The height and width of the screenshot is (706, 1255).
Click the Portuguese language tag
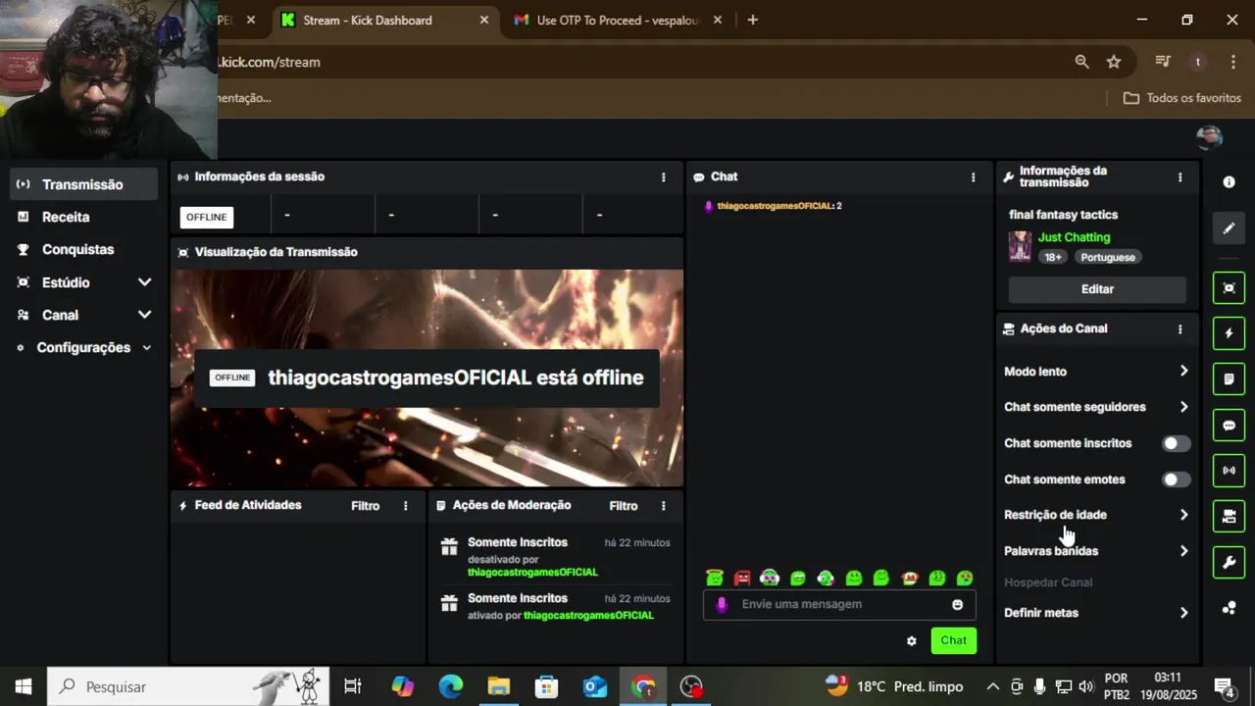1108,257
